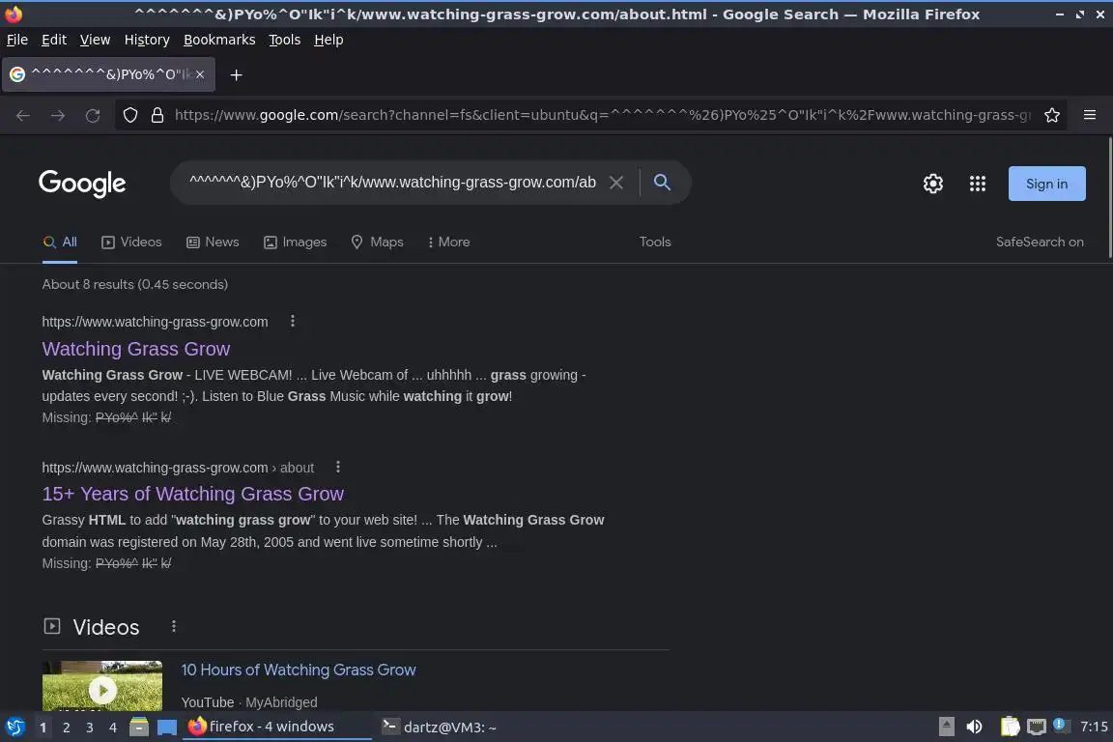Viewport: 1113px width, 742px height.
Task: Open the View menu
Action: pyautogui.click(x=95, y=40)
